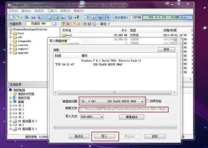Click the green Up directory arrow
Screen dimensions: 208x148
pyautogui.click(x=63, y=24)
